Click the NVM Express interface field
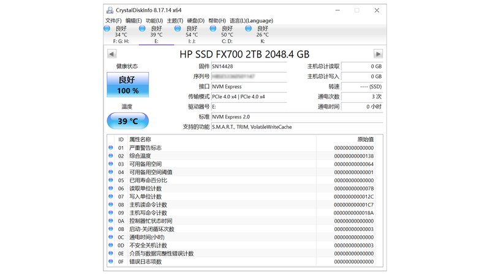Image resolution: width=490 pixels, height=275 pixels. click(x=249, y=87)
